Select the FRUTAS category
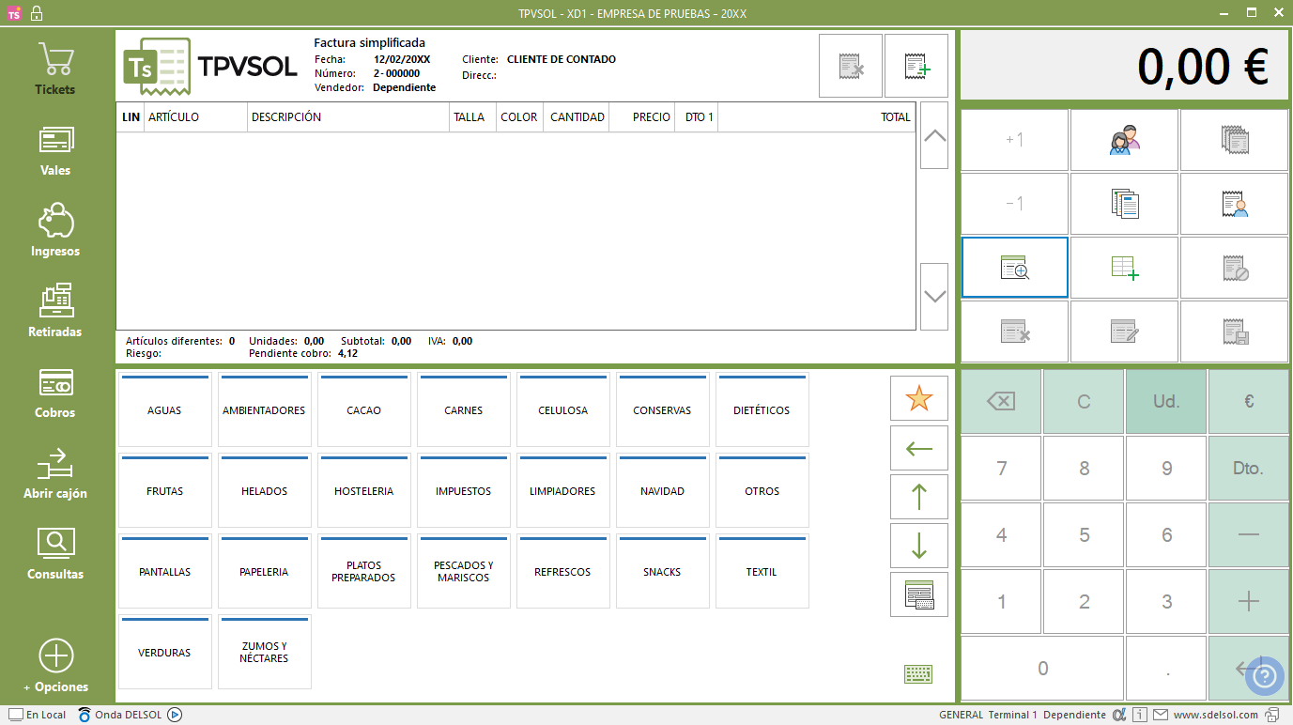Image resolution: width=1293 pixels, height=725 pixels. point(165,491)
